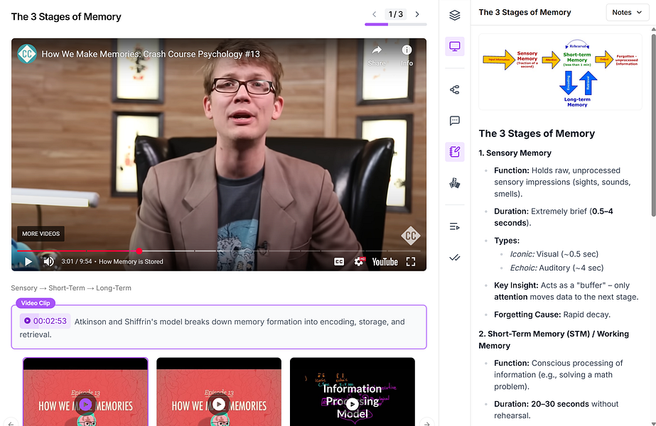
Task: Select the presentation screen icon in sidebar
Action: (455, 46)
